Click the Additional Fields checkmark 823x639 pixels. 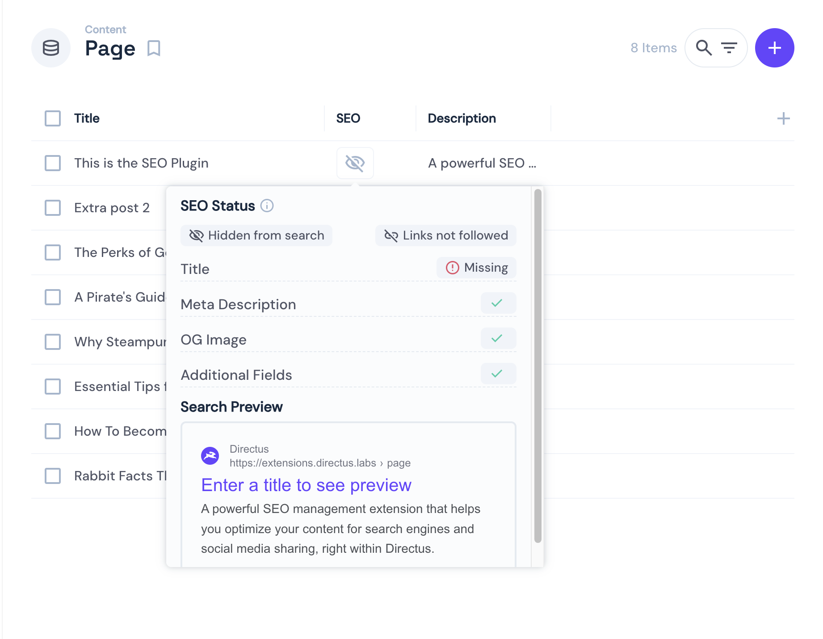click(x=498, y=374)
